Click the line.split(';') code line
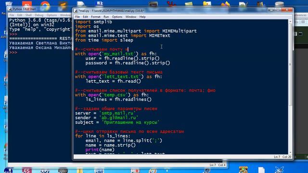Screen dimensions: 308x173 pyautogui.click(x=124, y=140)
